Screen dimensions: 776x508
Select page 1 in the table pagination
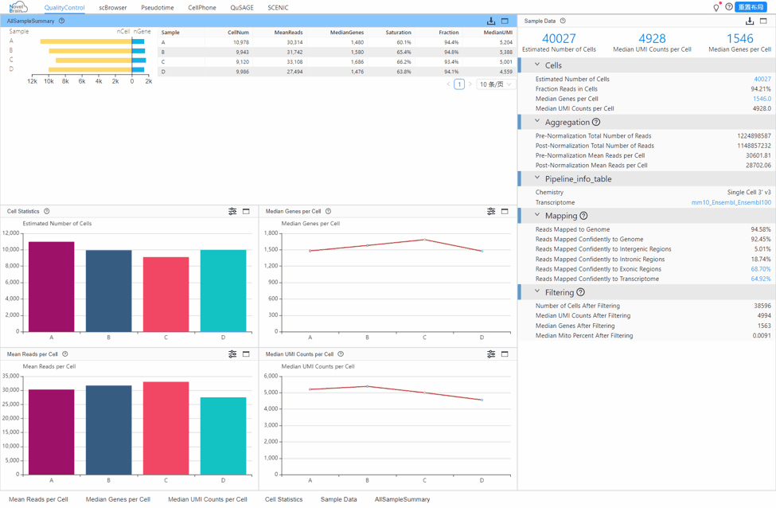pos(459,84)
